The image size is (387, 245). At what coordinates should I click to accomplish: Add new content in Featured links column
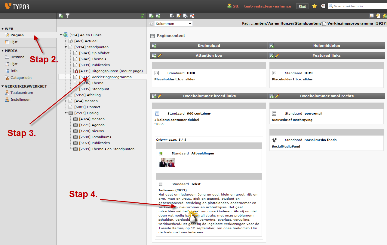[x=272, y=55]
